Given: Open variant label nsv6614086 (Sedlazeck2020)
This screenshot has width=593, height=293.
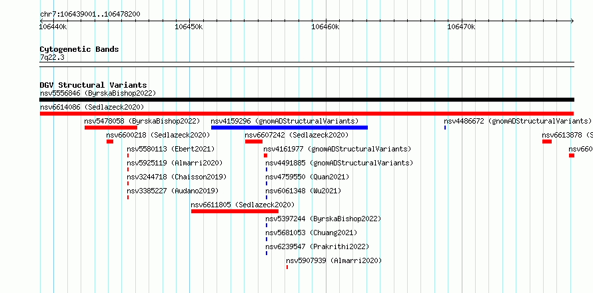Looking at the screenshot, I should point(92,107).
